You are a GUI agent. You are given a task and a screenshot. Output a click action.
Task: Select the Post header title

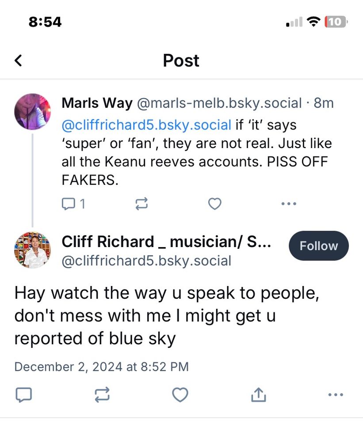(181, 61)
